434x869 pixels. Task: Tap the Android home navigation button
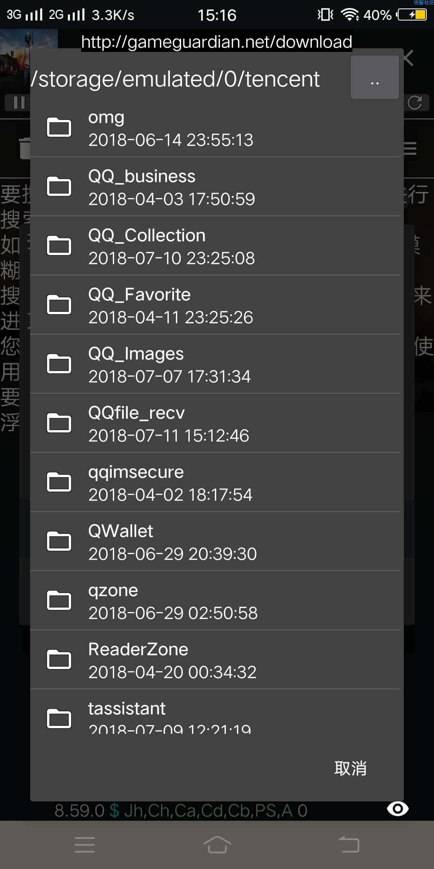tap(217, 844)
